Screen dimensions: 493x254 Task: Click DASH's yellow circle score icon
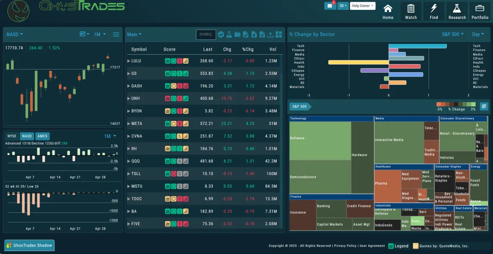point(174,86)
